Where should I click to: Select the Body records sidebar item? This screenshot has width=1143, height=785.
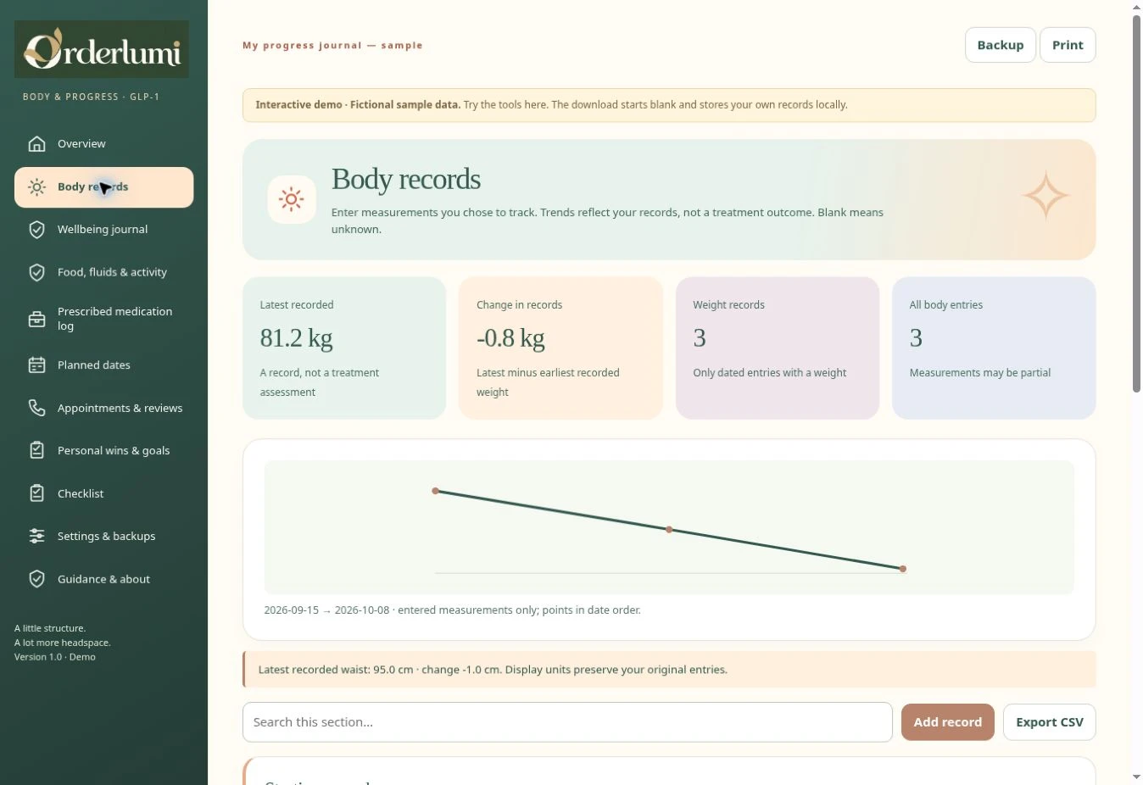tap(103, 187)
